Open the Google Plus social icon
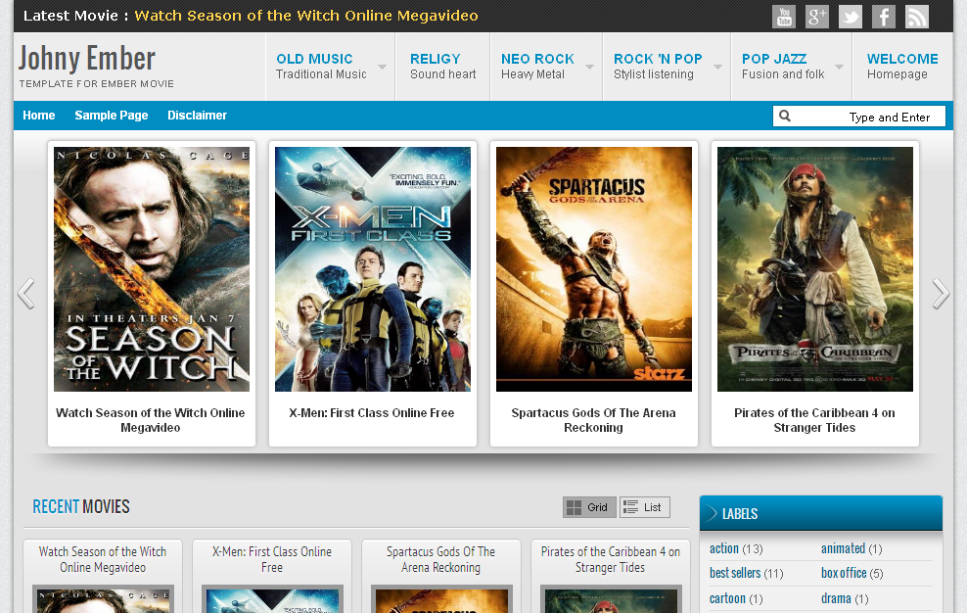Viewport: 967px width, 613px height. (817, 17)
